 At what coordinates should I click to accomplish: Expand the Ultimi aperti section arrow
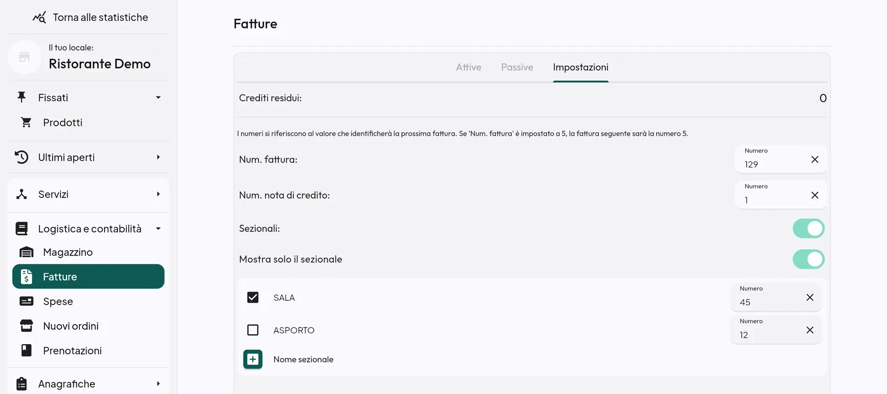(158, 157)
